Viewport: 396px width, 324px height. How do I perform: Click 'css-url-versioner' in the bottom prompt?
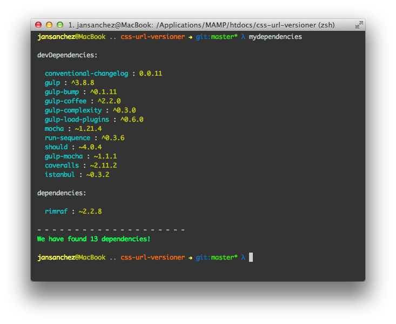pos(153,257)
